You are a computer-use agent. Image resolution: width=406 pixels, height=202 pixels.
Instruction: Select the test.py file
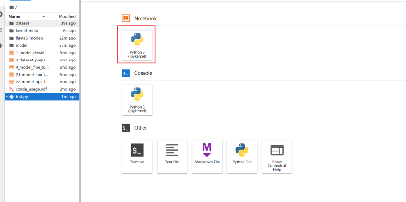pyautogui.click(x=42, y=97)
